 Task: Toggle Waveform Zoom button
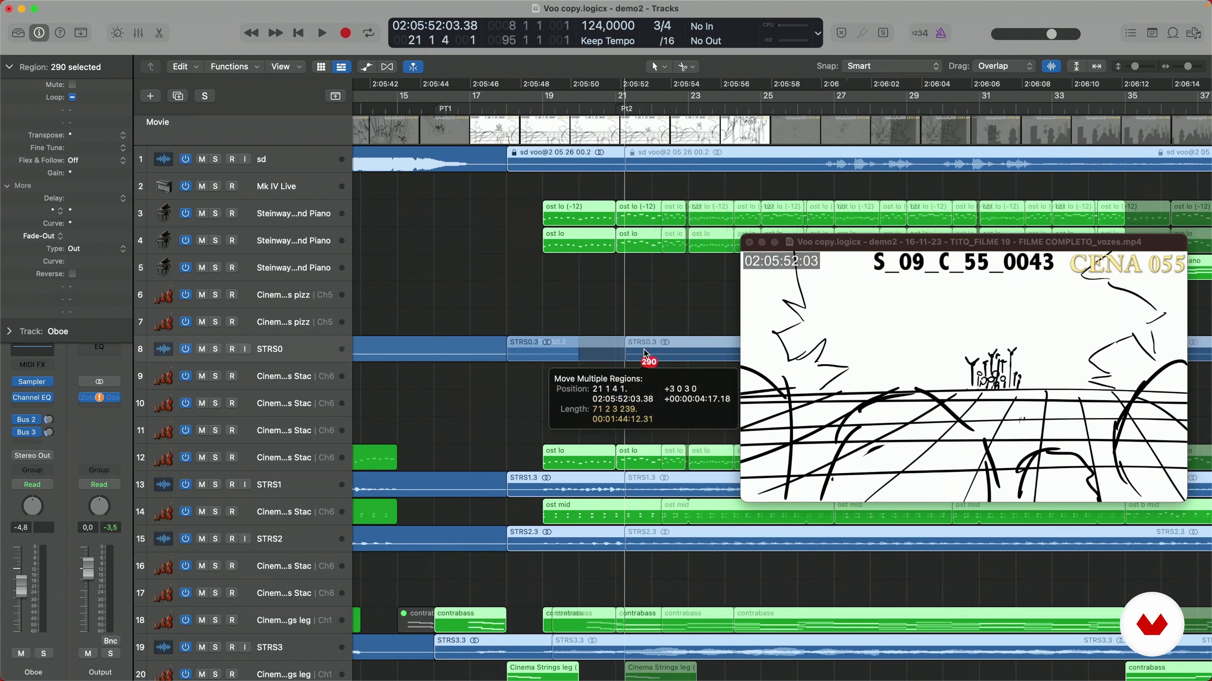click(1051, 66)
